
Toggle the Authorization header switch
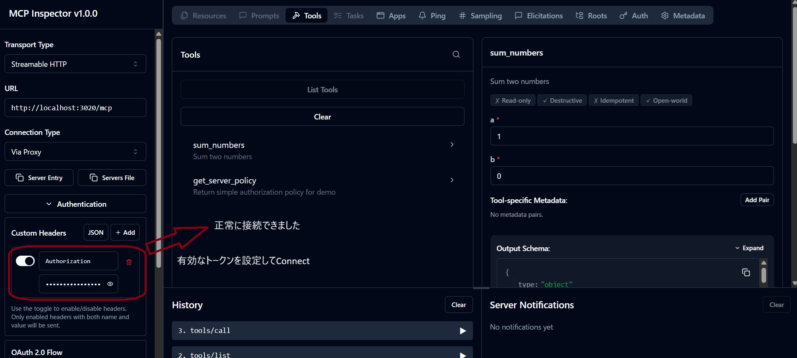(x=25, y=261)
